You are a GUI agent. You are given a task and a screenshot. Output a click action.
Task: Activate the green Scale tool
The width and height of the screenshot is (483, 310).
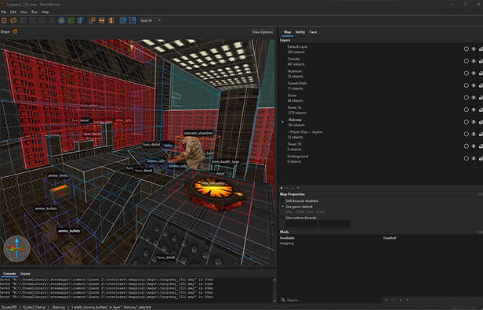[x=71, y=20]
